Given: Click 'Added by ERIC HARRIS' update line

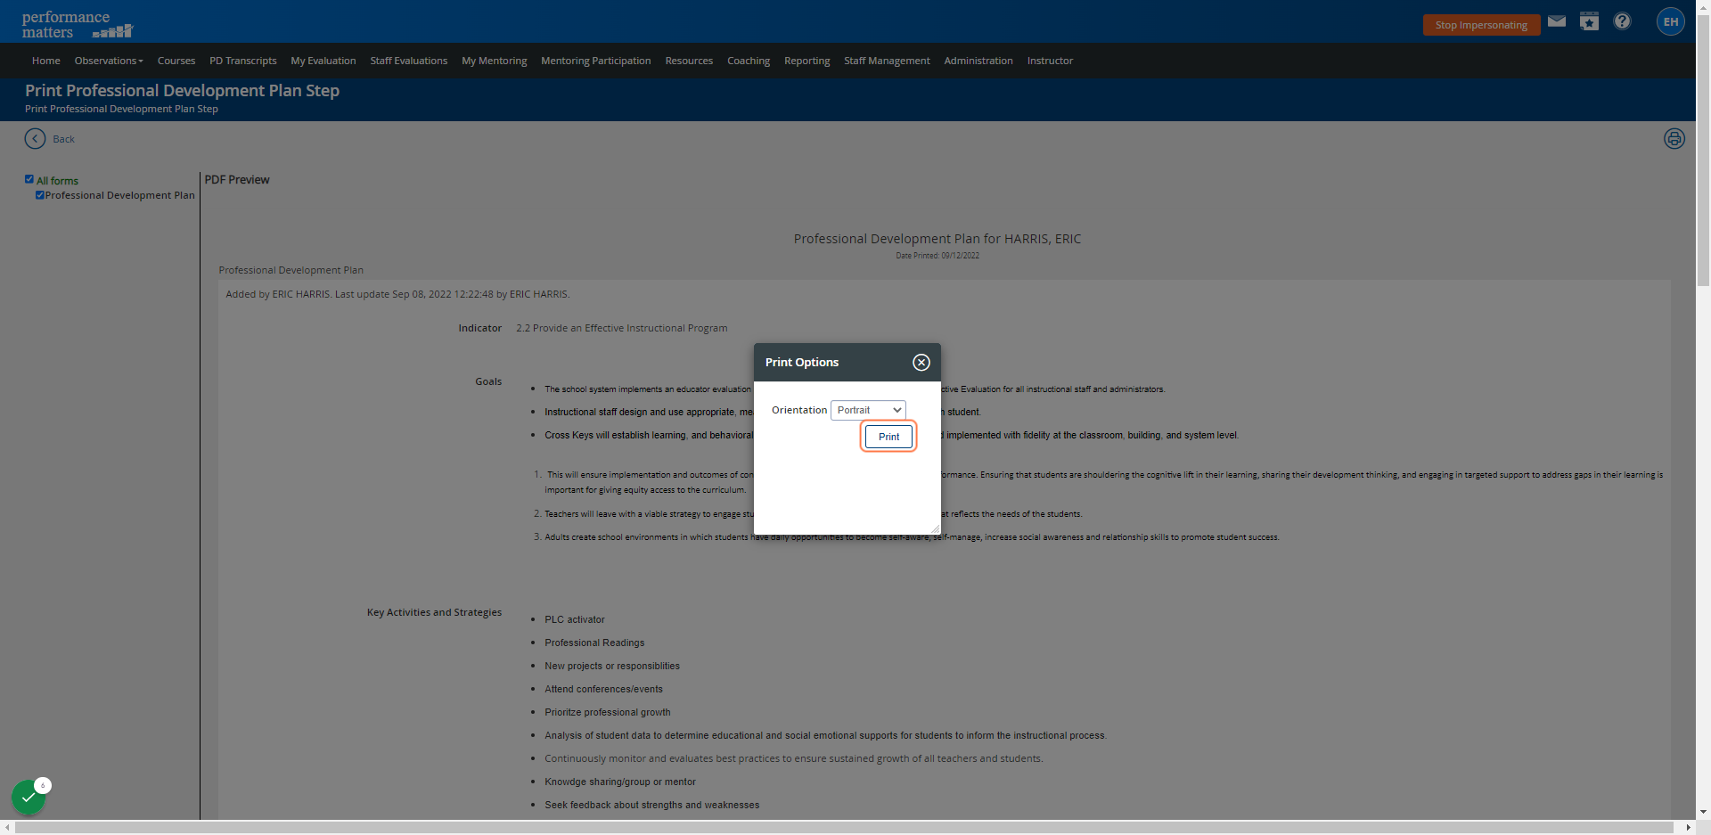Looking at the screenshot, I should tap(397, 294).
